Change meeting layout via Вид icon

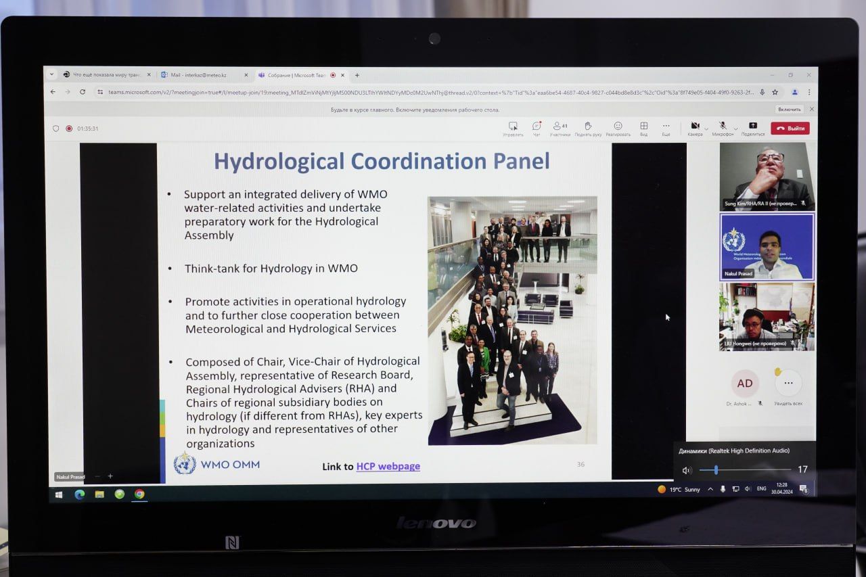tap(643, 129)
